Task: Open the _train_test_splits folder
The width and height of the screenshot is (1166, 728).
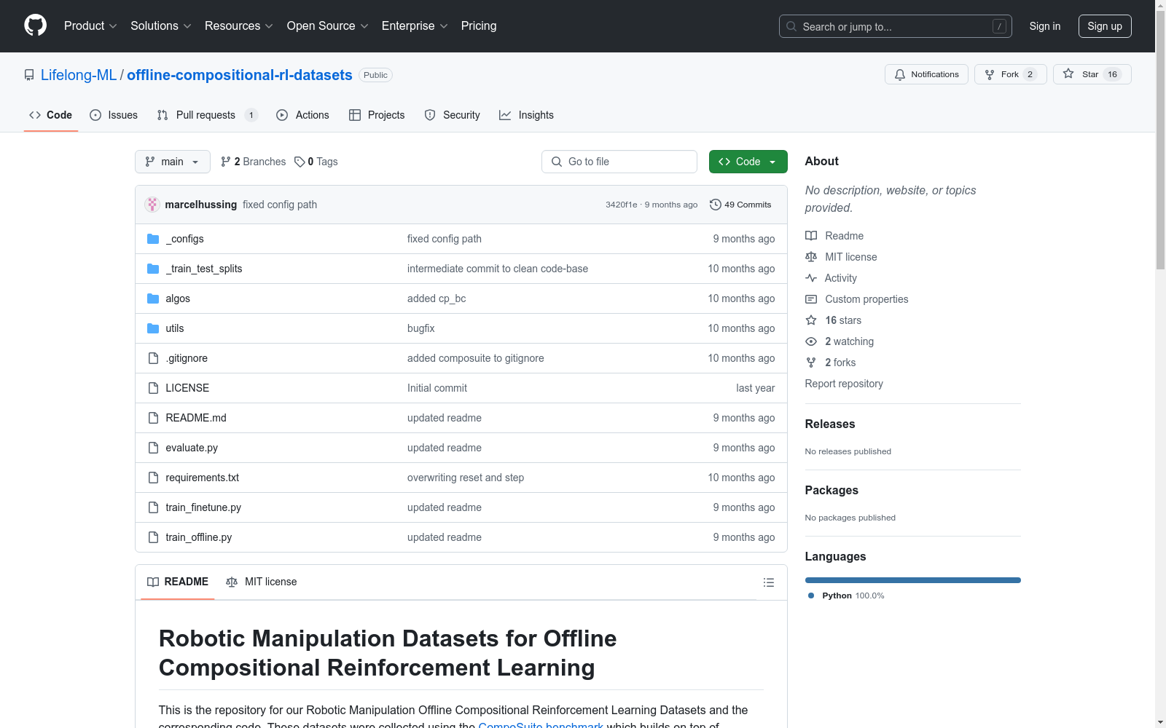Action: pyautogui.click(x=204, y=269)
